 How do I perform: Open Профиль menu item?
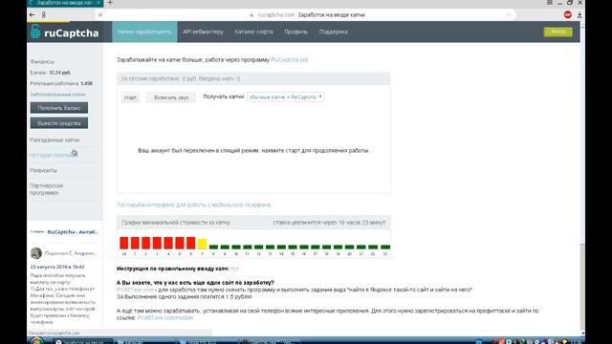tap(295, 32)
